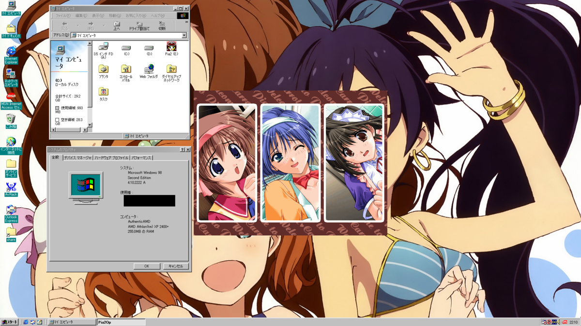
Task: Select the プリンタ folder icon
Action: click(103, 71)
